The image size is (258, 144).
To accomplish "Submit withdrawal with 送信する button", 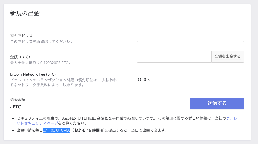I will (217, 104).
